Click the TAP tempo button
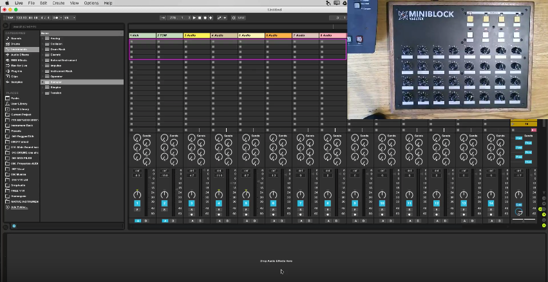Image resolution: width=548 pixels, height=282 pixels. [10, 17]
